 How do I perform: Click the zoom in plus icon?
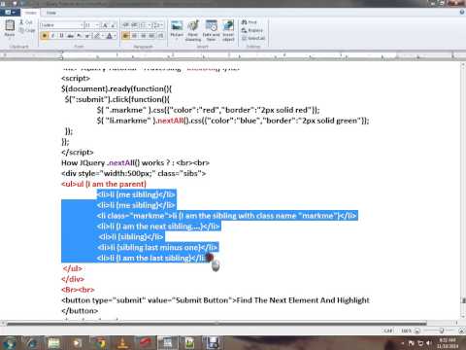[462, 331]
